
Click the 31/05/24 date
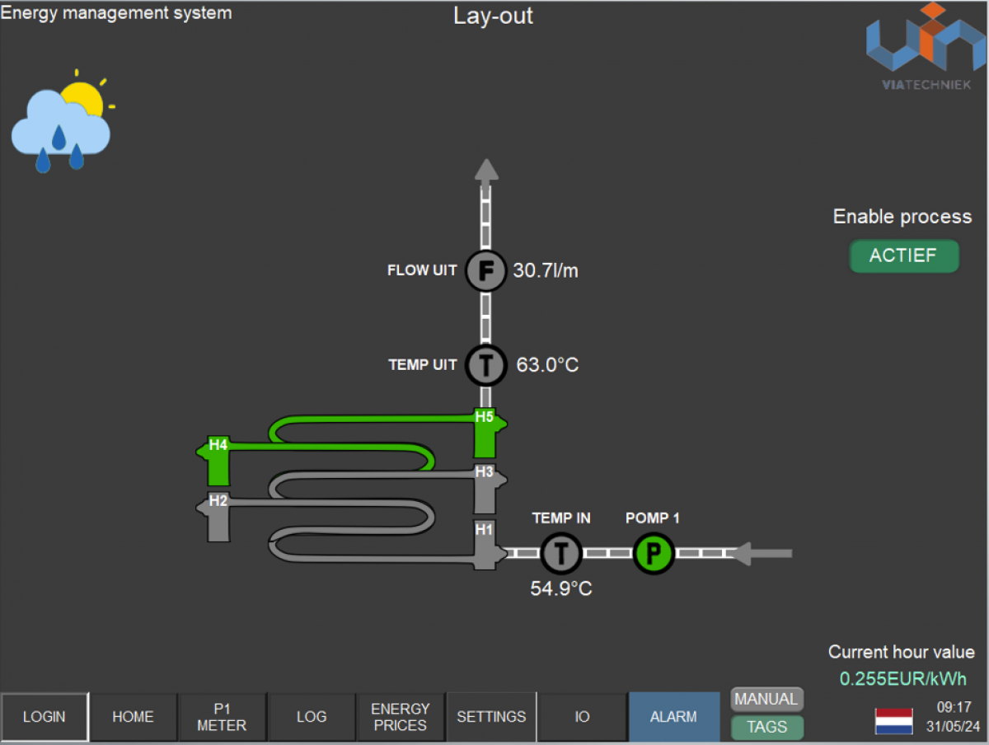[953, 728]
